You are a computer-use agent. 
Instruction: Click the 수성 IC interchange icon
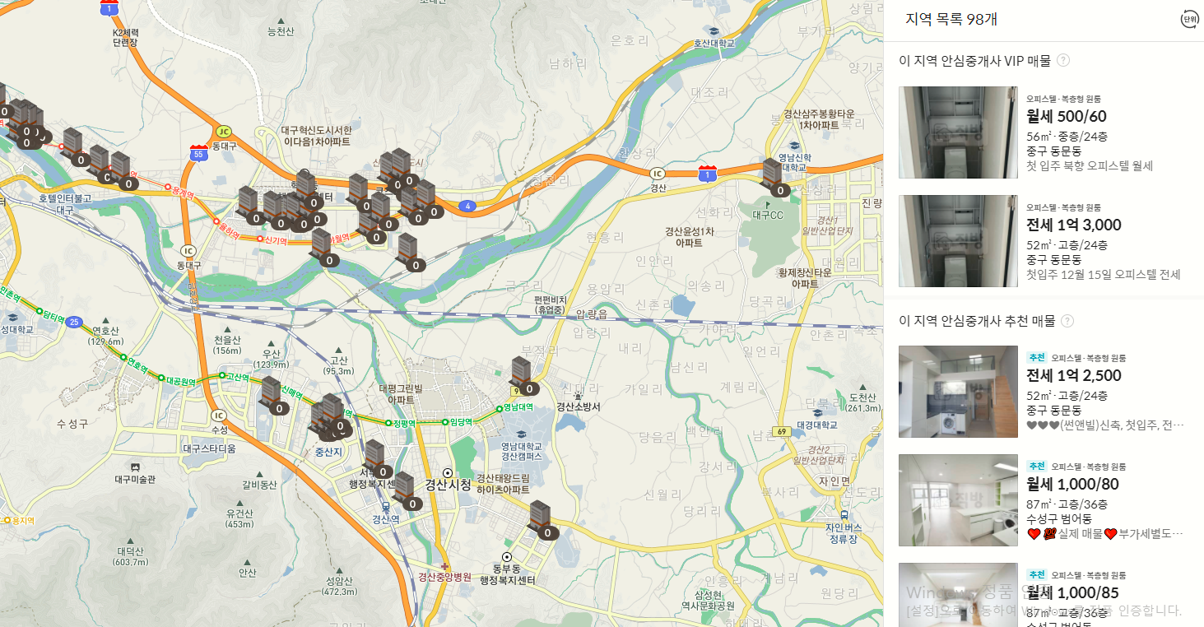pos(218,416)
